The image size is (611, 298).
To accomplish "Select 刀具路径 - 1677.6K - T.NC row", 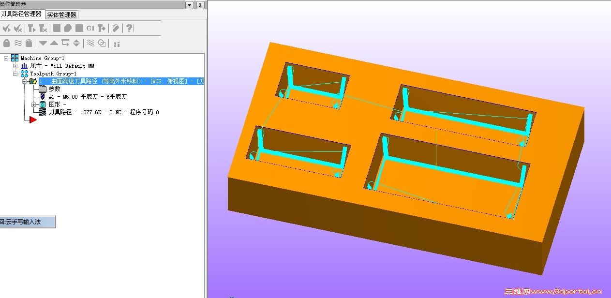I will coord(104,112).
